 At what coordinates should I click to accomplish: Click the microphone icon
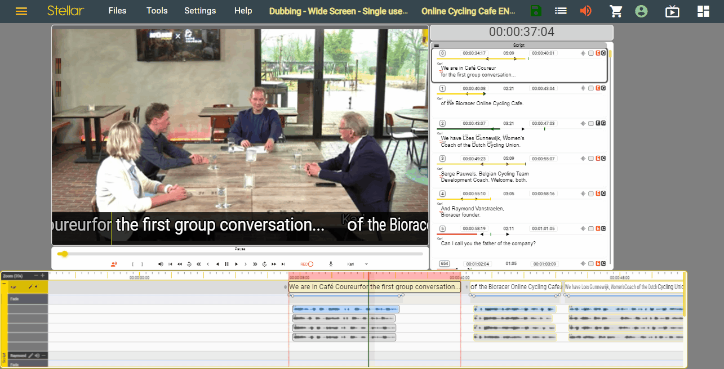click(x=331, y=264)
